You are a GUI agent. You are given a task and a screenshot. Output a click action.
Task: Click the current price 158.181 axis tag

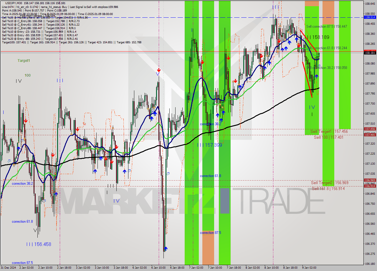coord(370,53)
